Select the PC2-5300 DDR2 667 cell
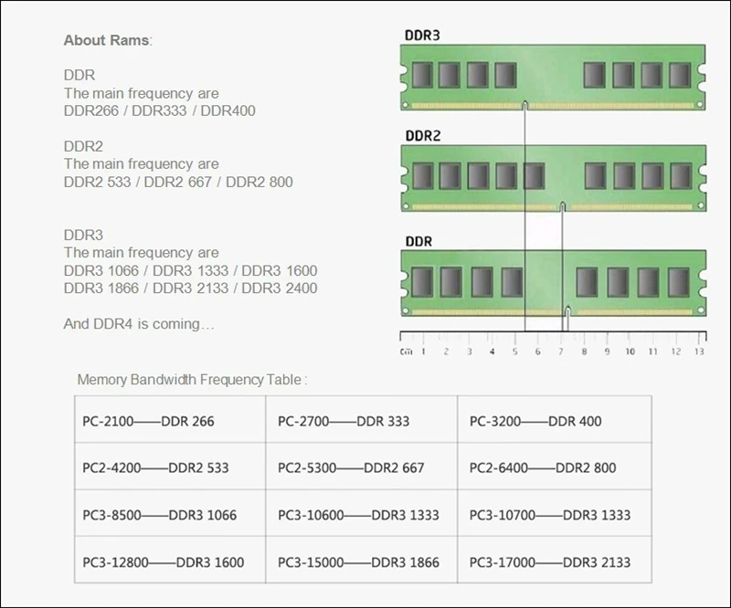The height and width of the screenshot is (608, 731). click(362, 466)
